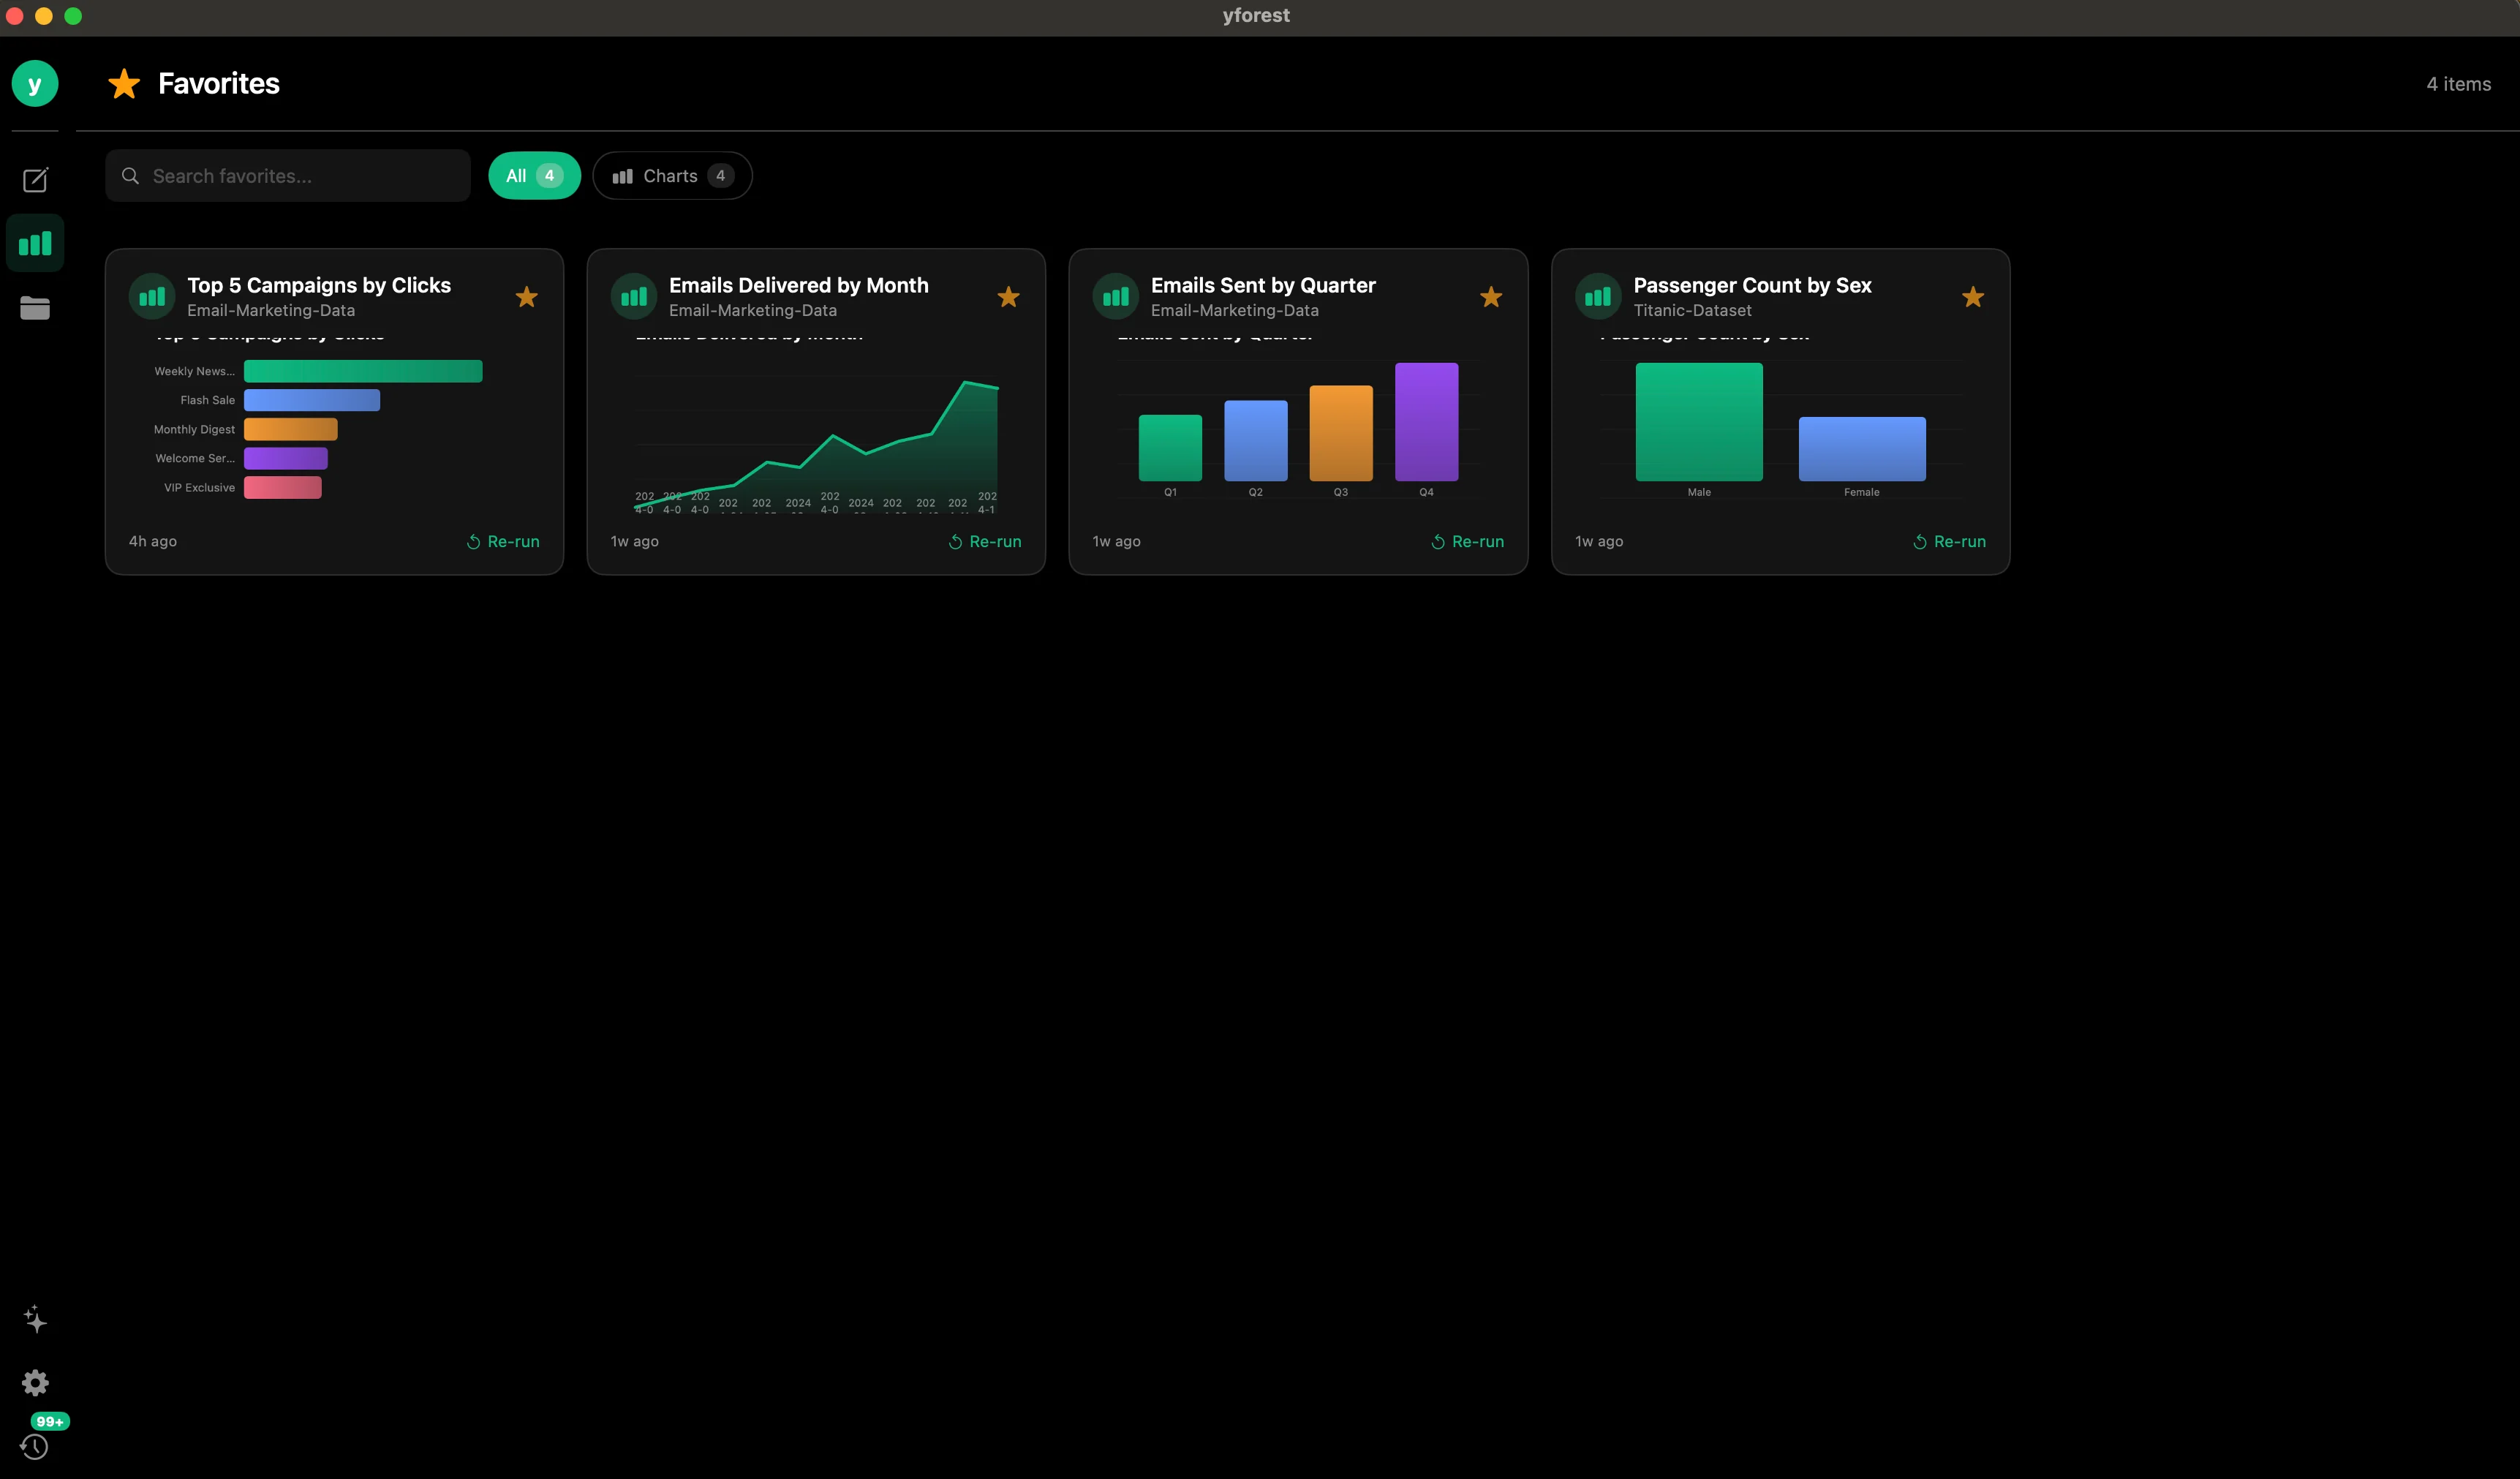Re-run the Emails Delivered by Month chart
Viewport: 2520px width, 1479px height.
pyautogui.click(x=985, y=541)
